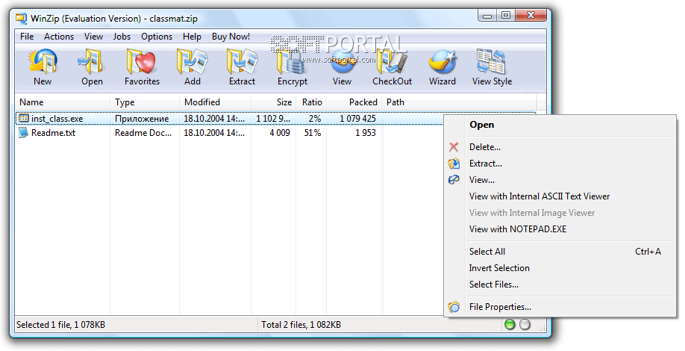Click the Open archive toolbar icon
Image resolution: width=685 pixels, height=351 pixels.
click(x=92, y=62)
